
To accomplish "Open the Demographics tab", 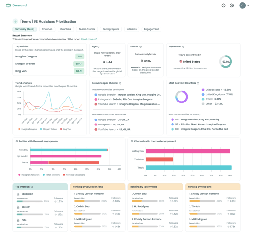I will coord(111,29).
